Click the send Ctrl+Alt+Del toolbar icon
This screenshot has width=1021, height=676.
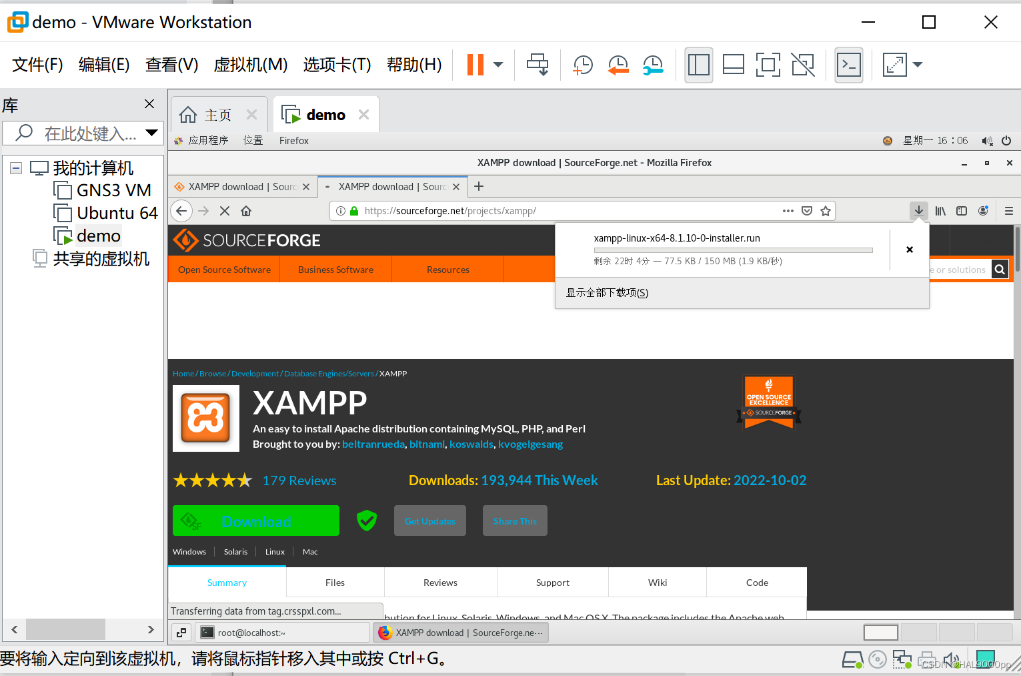pyautogui.click(x=538, y=65)
